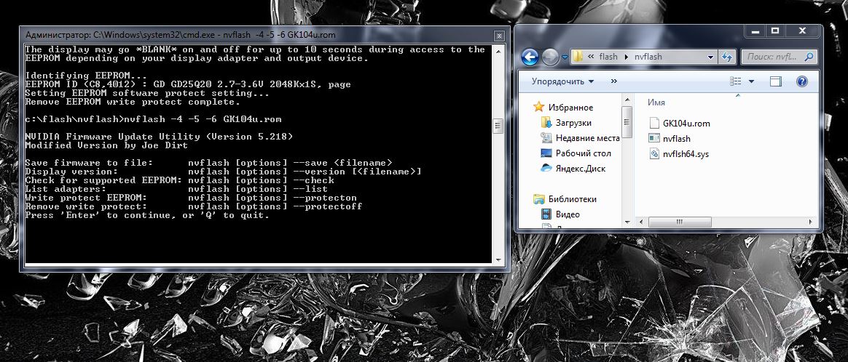This screenshot has width=848, height=362.
Task: Open the Упорядочить menu
Action: (562, 81)
